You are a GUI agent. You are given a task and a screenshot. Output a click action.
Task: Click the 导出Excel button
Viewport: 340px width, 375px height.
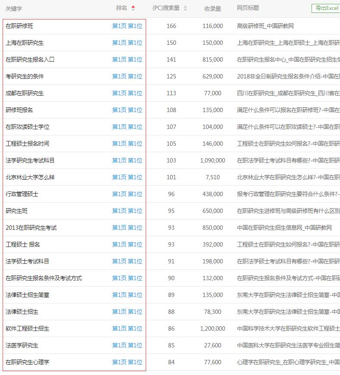coord(326,8)
